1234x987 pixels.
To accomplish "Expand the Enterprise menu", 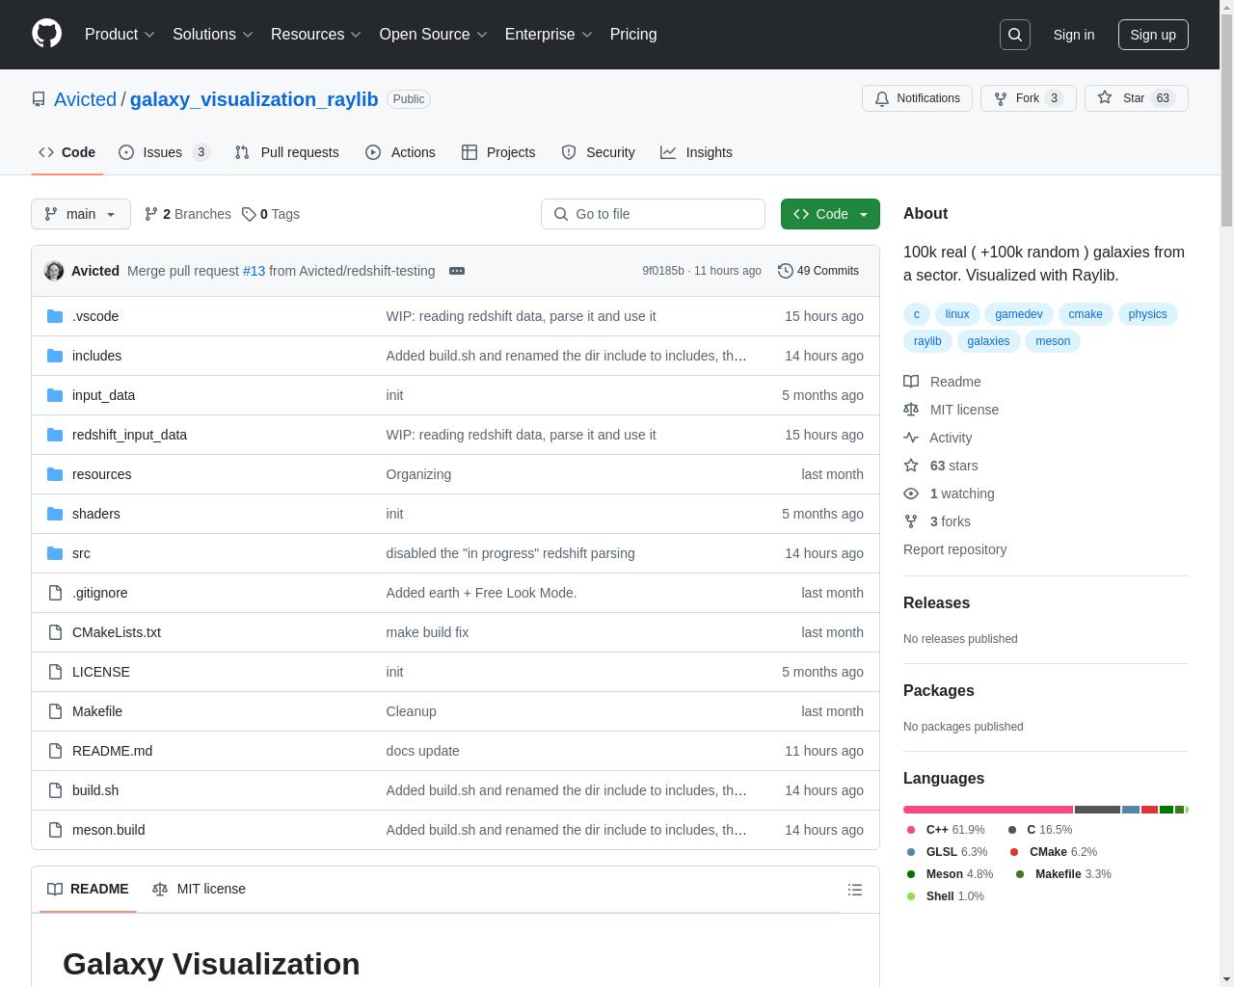I will tap(549, 35).
